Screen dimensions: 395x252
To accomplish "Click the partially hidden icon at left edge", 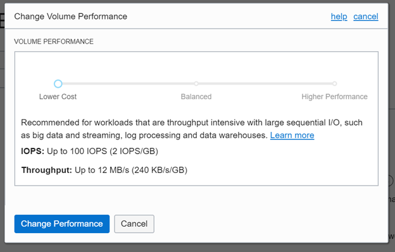I will [x=3, y=21].
